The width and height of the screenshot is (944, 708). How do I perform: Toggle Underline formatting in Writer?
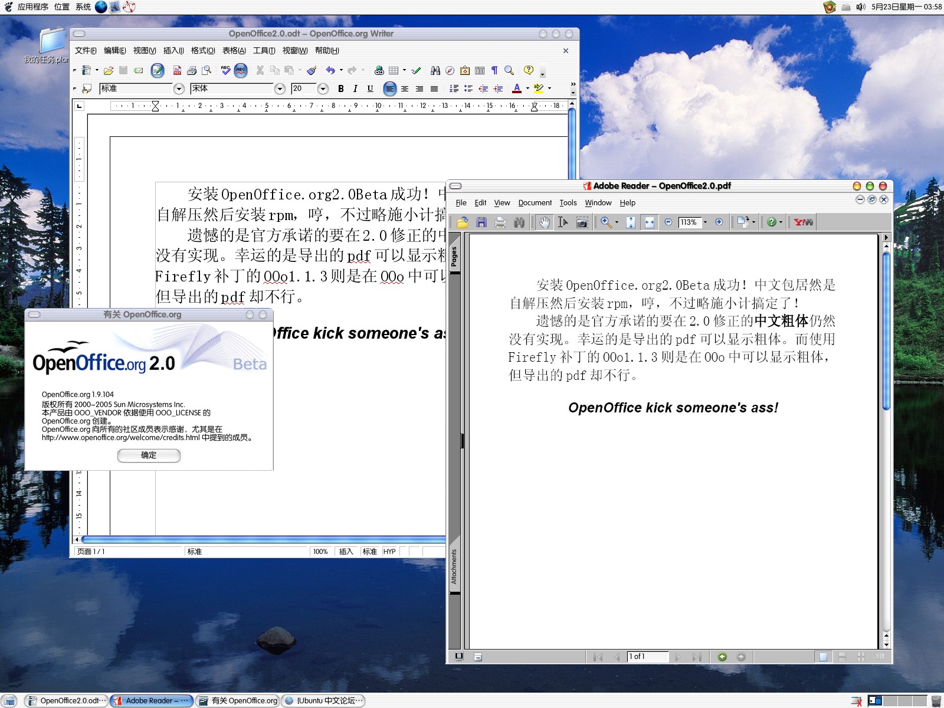tap(370, 88)
